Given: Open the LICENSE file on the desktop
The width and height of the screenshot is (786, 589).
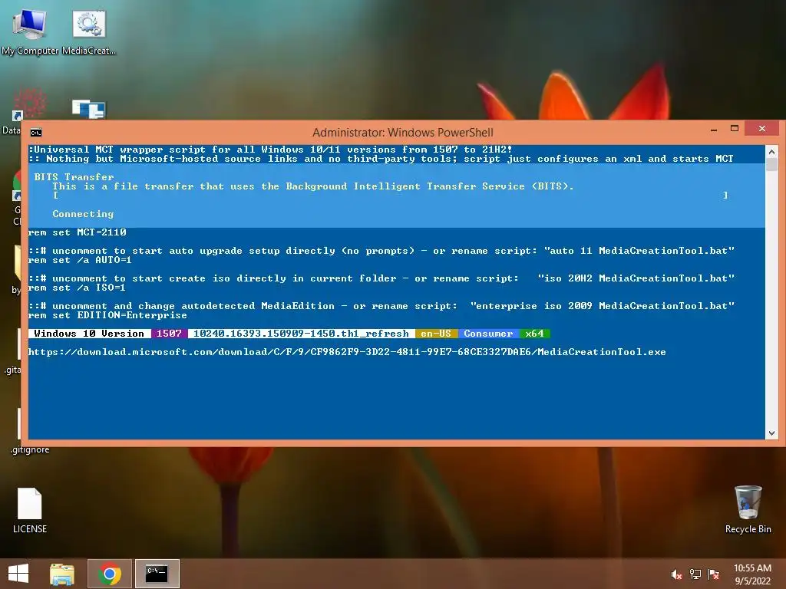Looking at the screenshot, I should point(30,510).
